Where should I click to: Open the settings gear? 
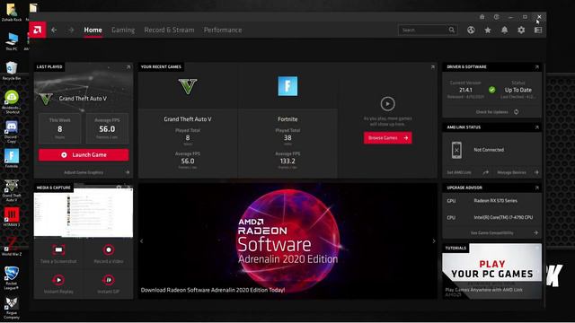pos(521,30)
